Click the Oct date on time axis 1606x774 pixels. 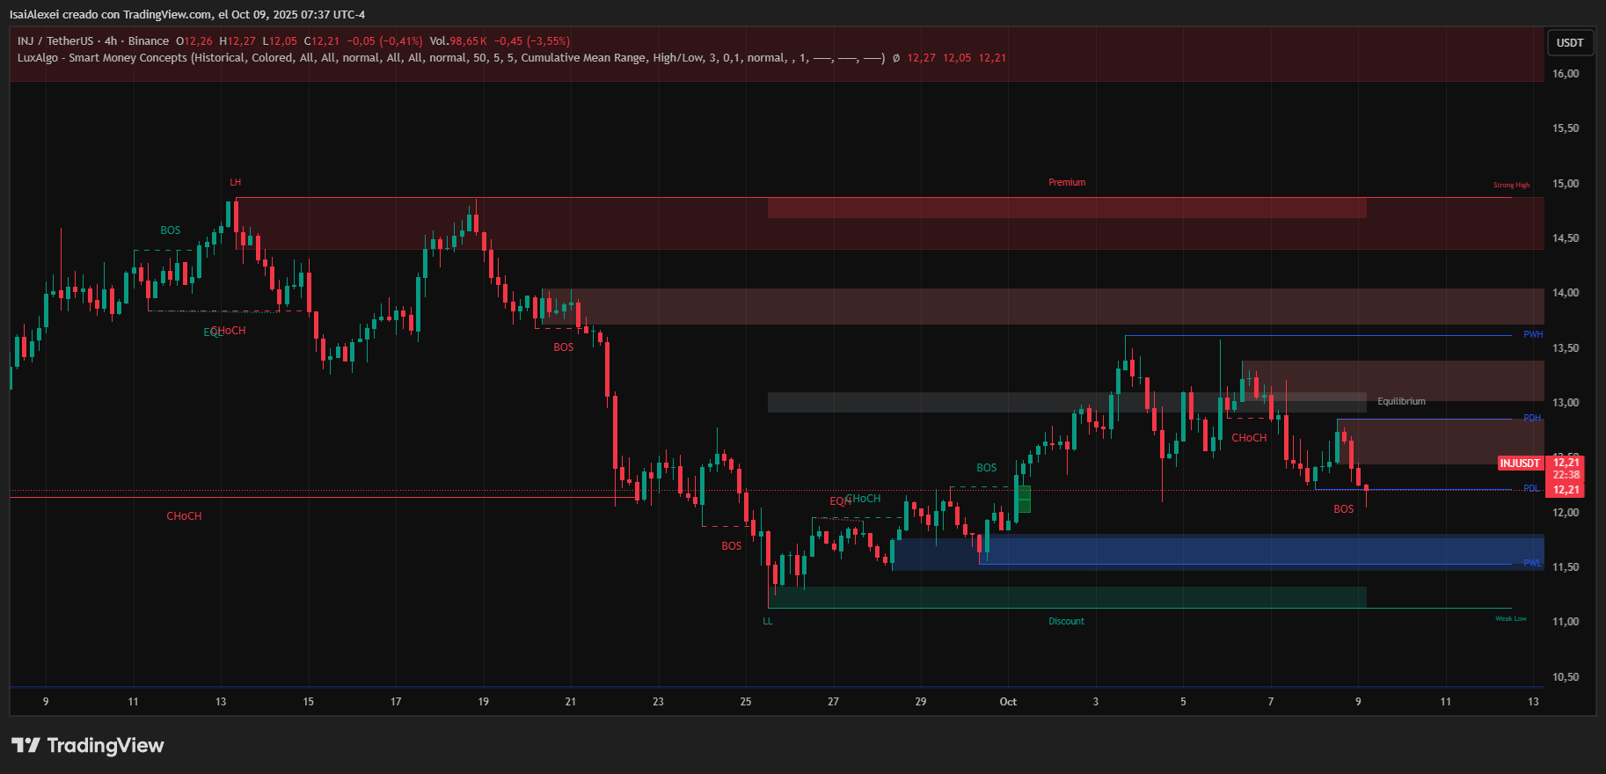pyautogui.click(x=1008, y=702)
